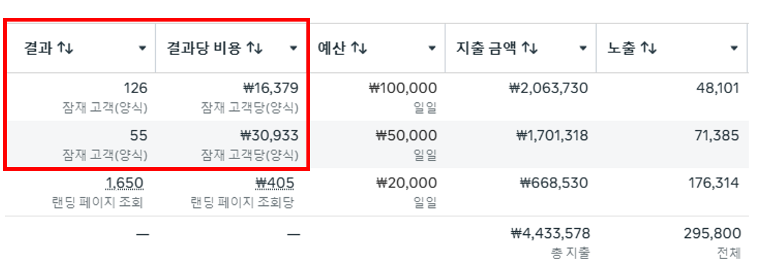Click the underlined 1,650 result value
Viewport: 758px width, 275px height.
(125, 183)
